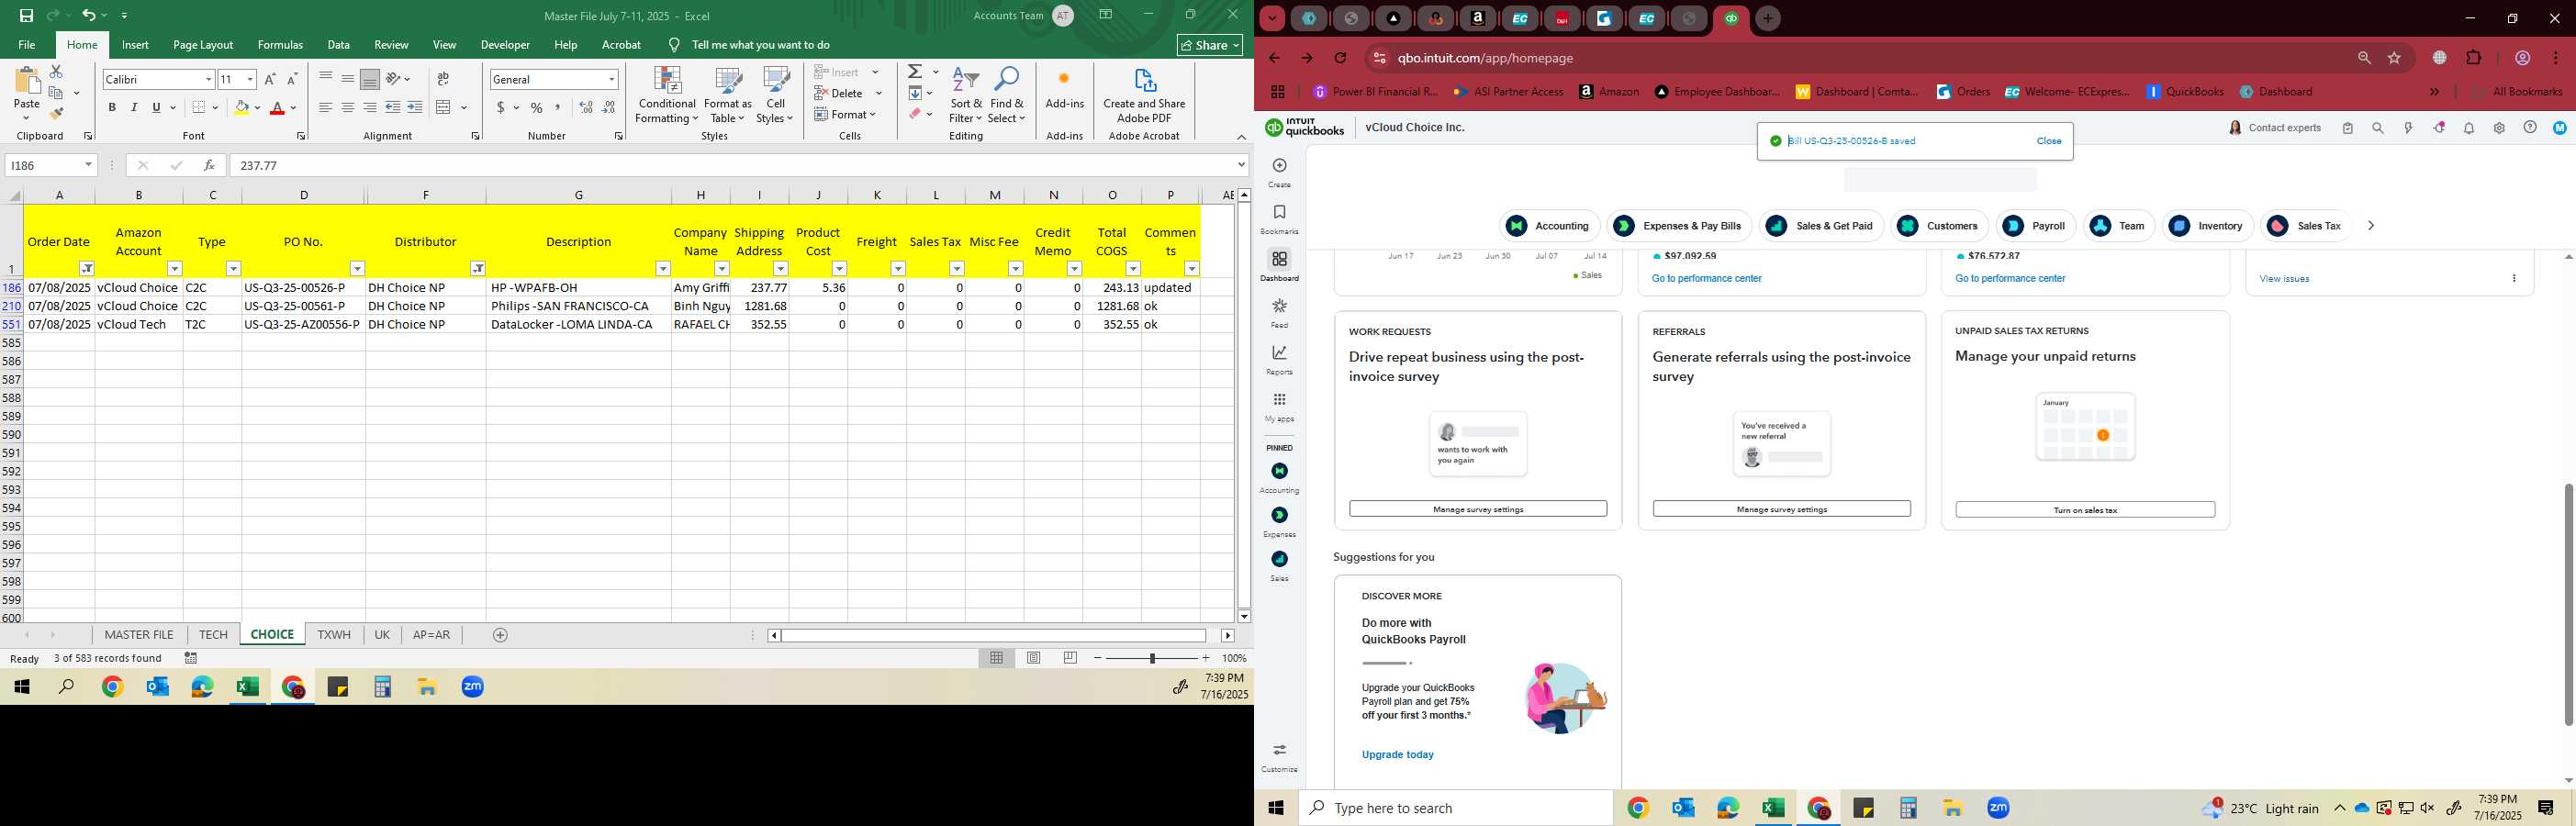Show more QuickBooks shortcut categories chevron
This screenshot has height=826, width=2576.
tap(2370, 226)
